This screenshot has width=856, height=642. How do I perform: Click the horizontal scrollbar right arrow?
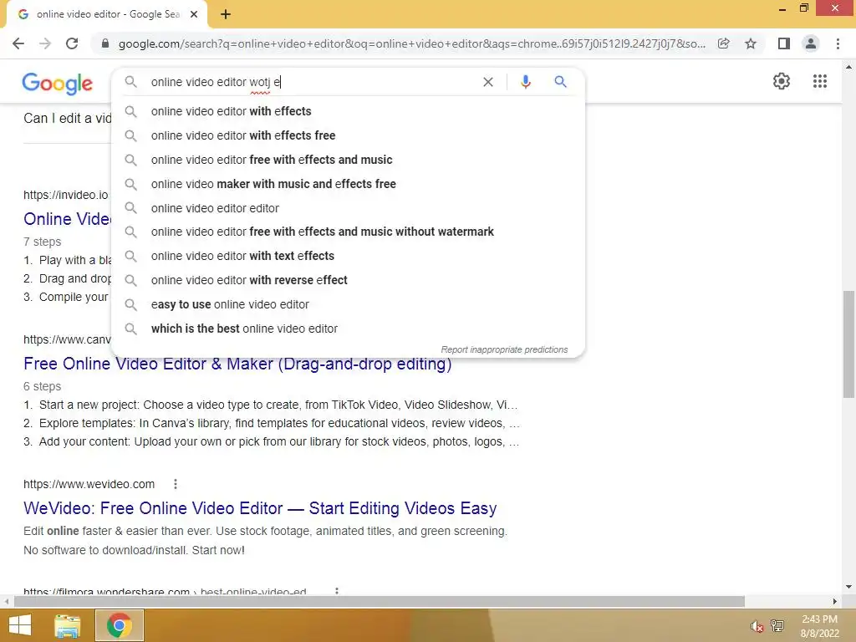(x=834, y=601)
